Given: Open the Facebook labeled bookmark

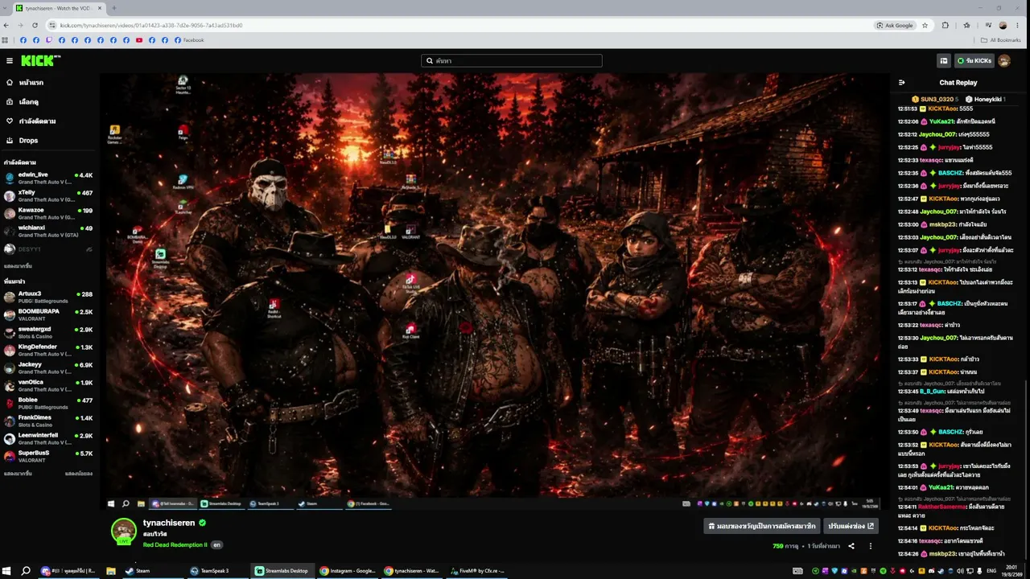Looking at the screenshot, I should click(x=189, y=40).
